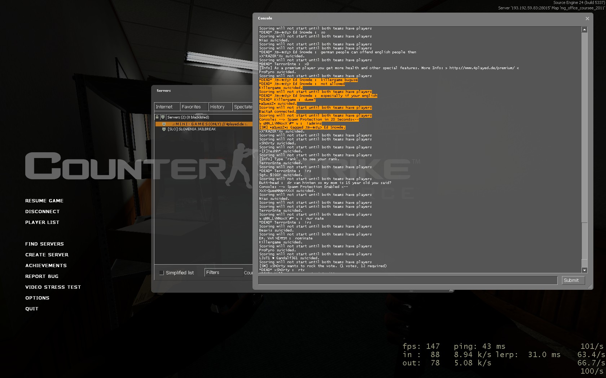Screen dimensions: 606x378
Task: Click the Console window title text
Action: [265, 18]
